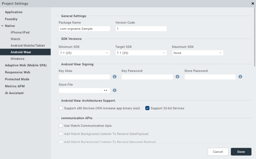
Task: Open the Foundry settings section
Action: (x=11, y=19)
